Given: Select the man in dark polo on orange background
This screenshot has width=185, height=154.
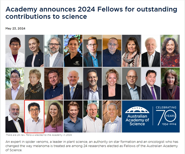Looking at the screenshot, I should (x=112, y=51).
